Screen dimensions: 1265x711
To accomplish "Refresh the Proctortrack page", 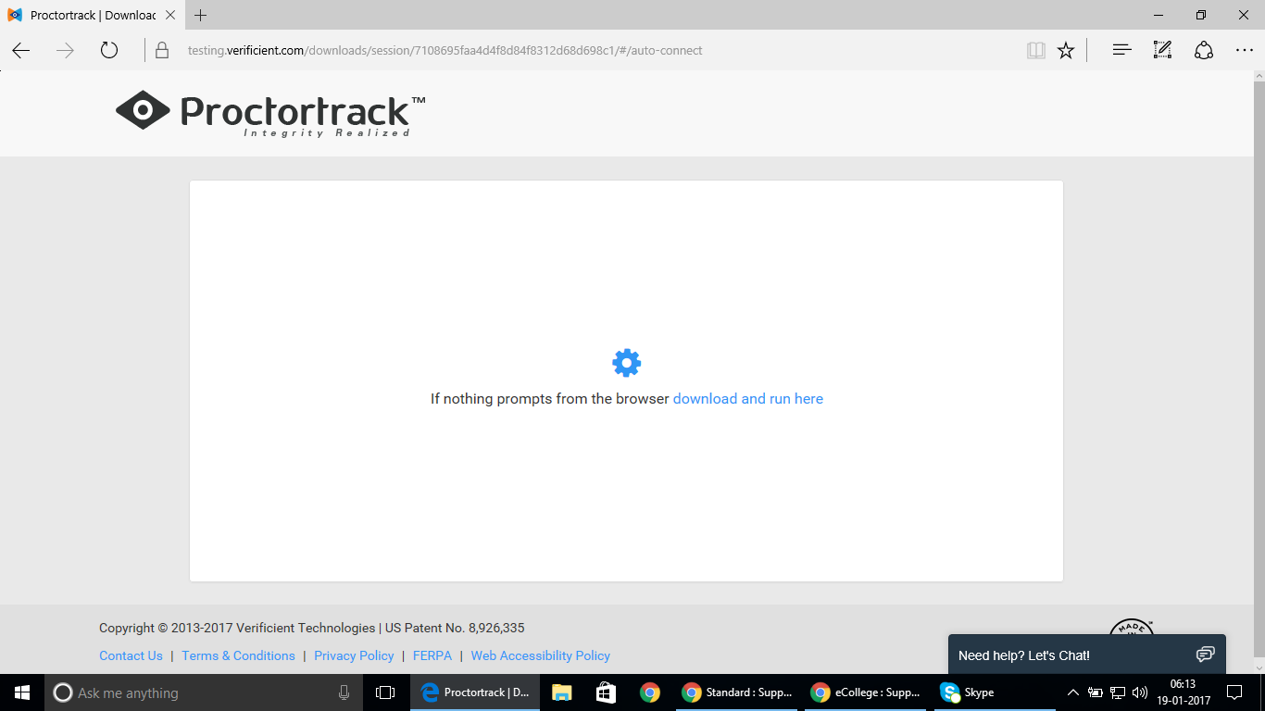I will [x=109, y=50].
